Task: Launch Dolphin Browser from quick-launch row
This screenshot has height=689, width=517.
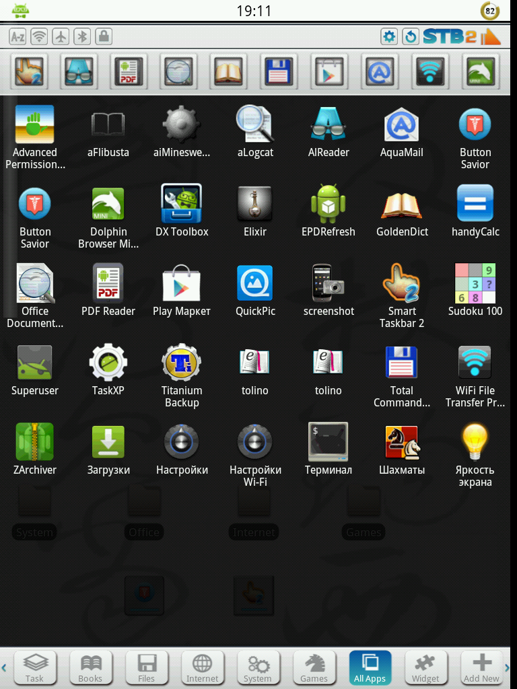Action: (481, 71)
